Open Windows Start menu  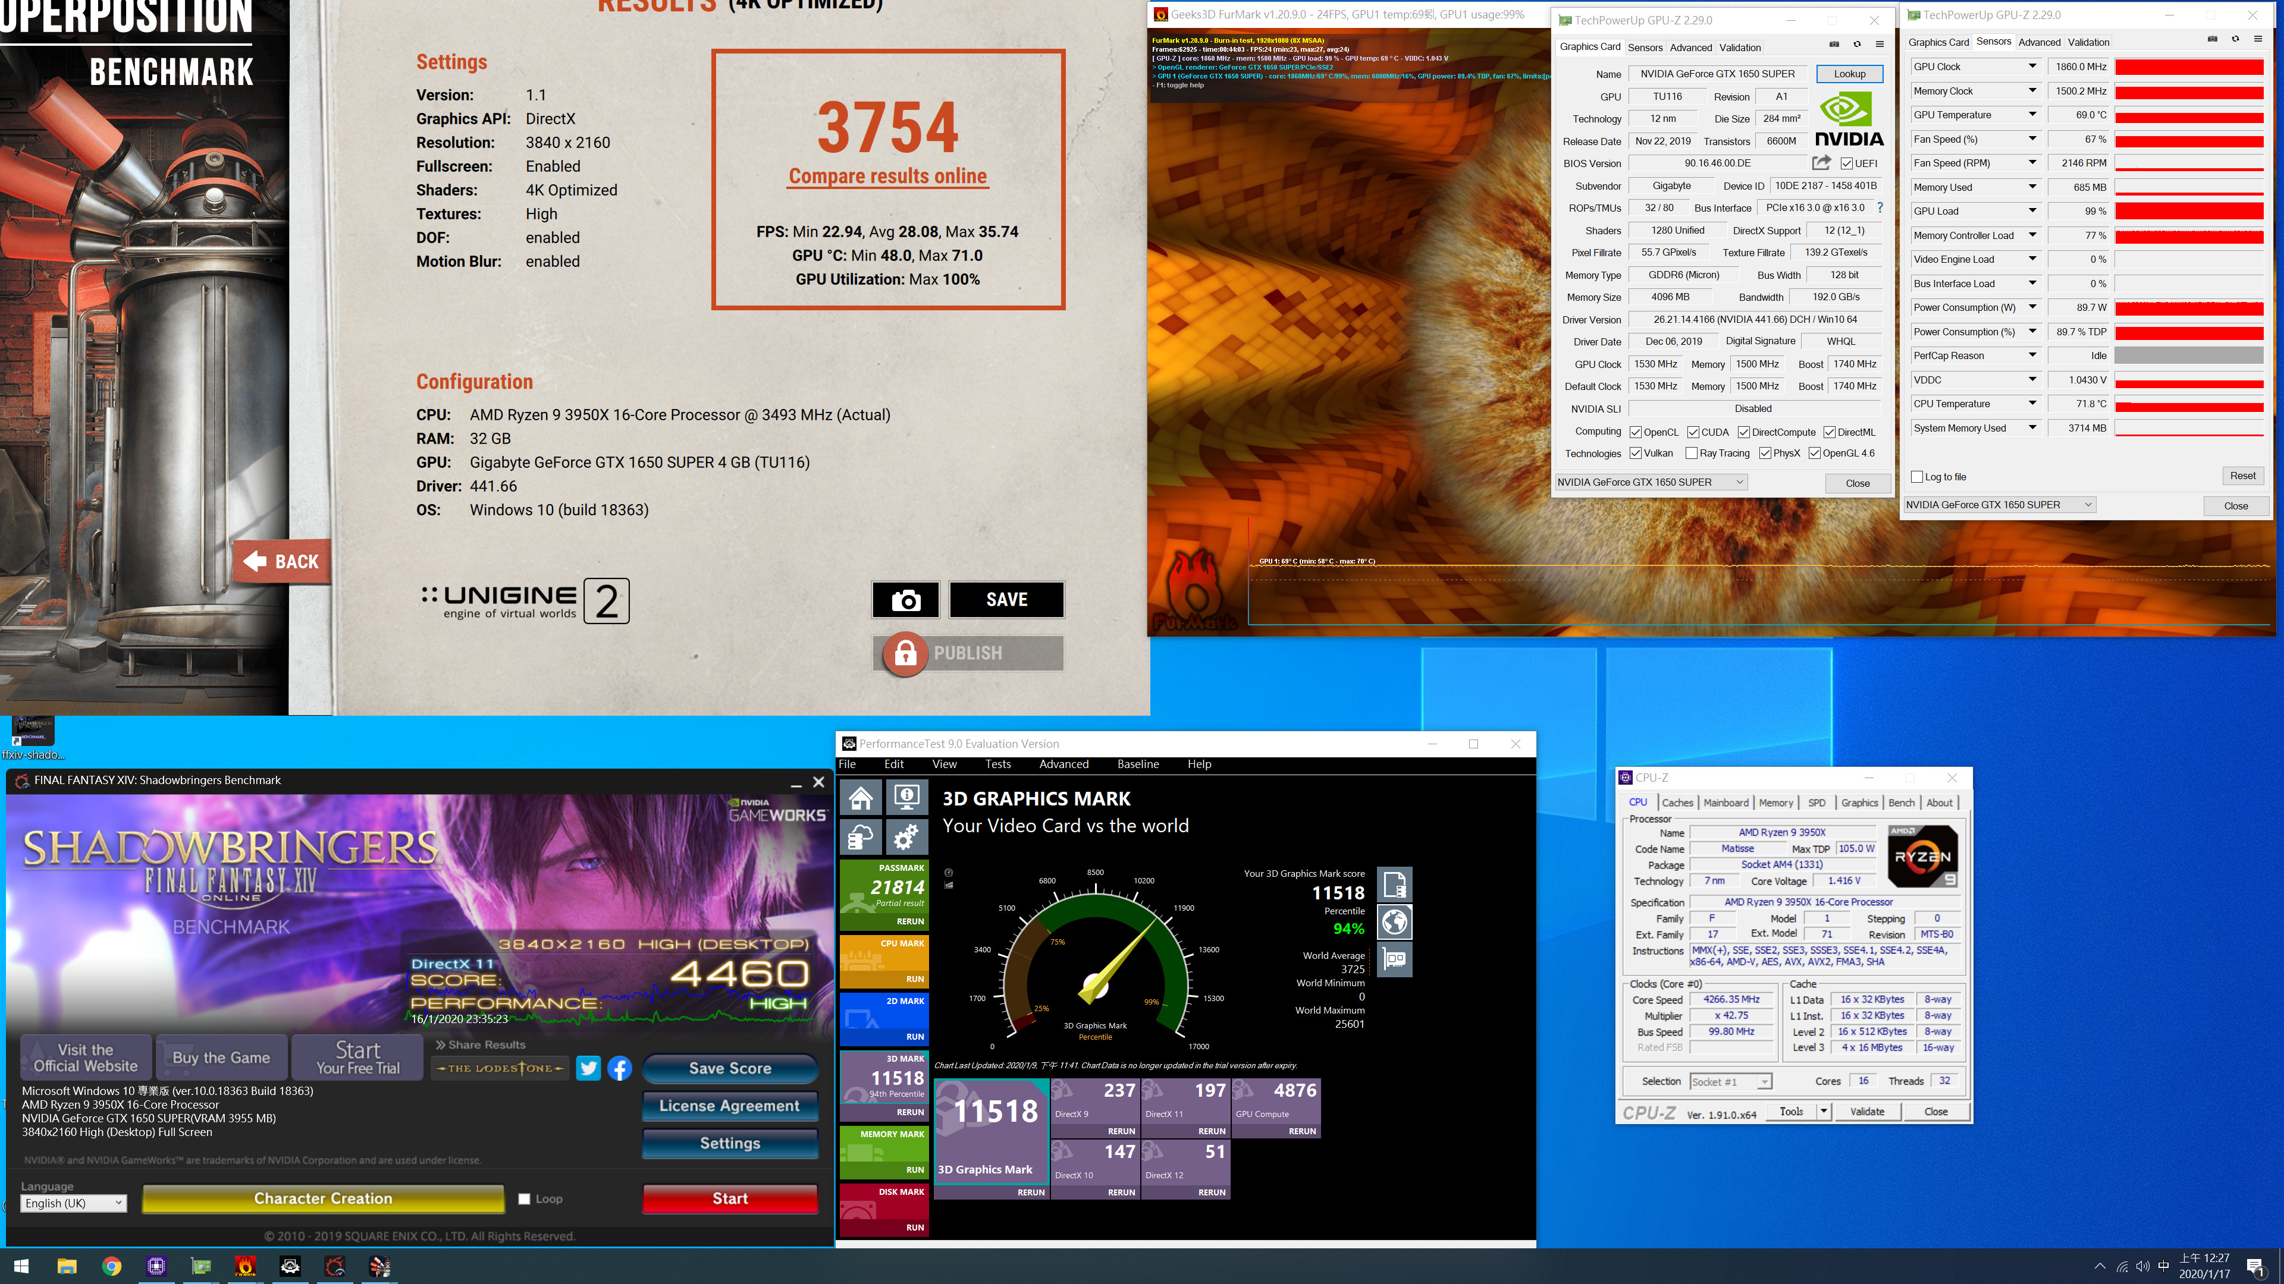[x=22, y=1266]
